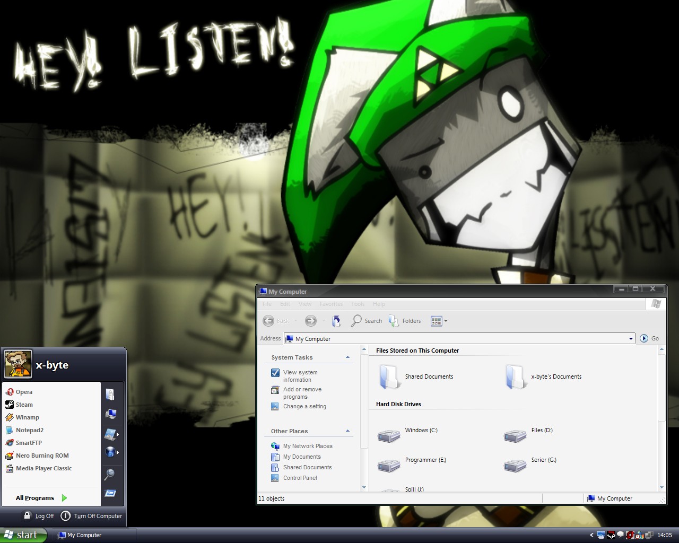Viewport: 679px width, 543px height.
Task: Open the documents icon in start menu sidebar
Action: click(110, 394)
